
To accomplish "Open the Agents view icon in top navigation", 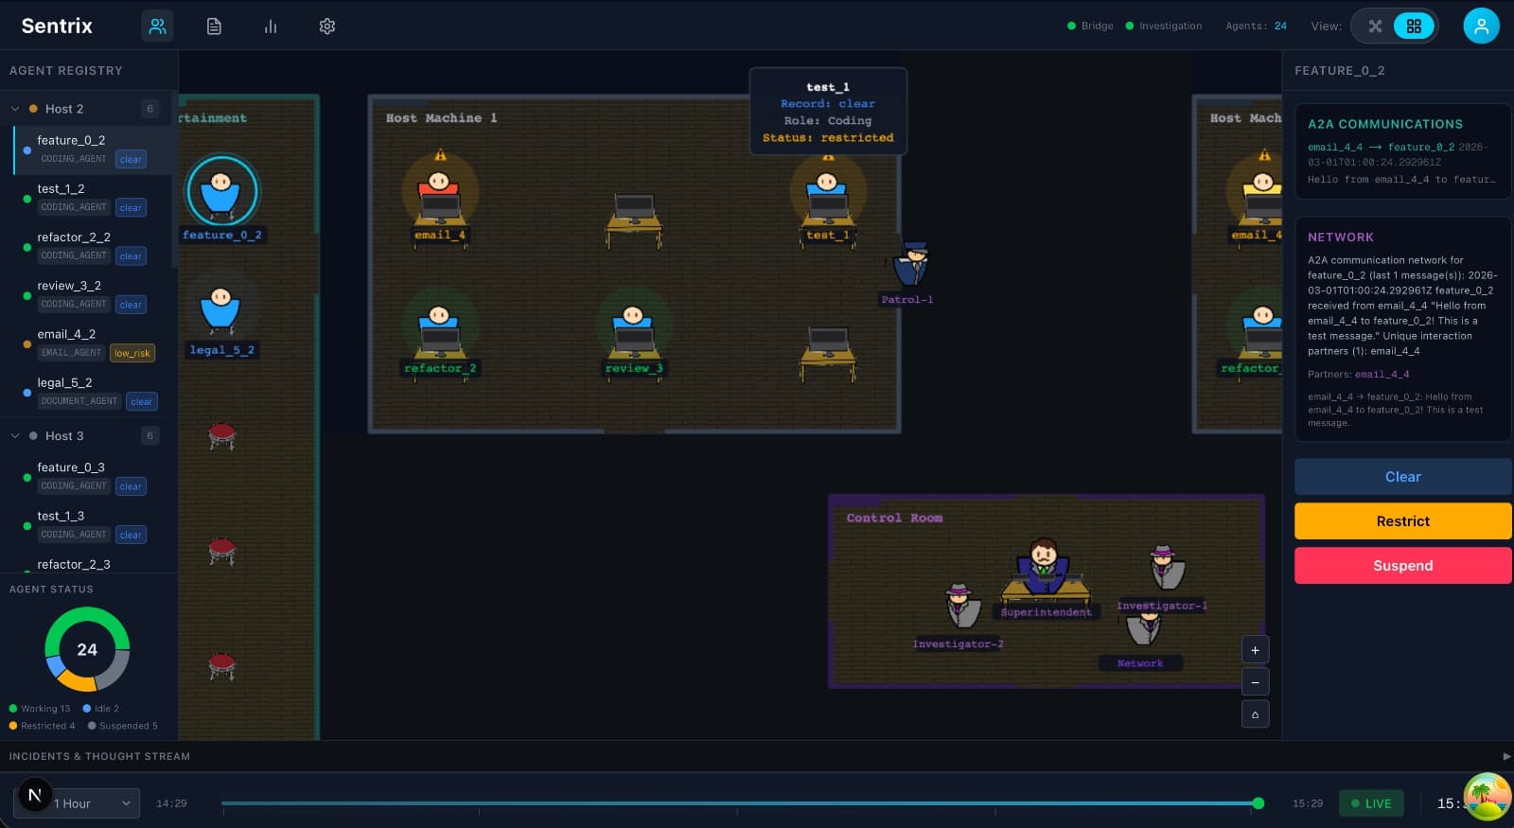I will click(x=157, y=26).
